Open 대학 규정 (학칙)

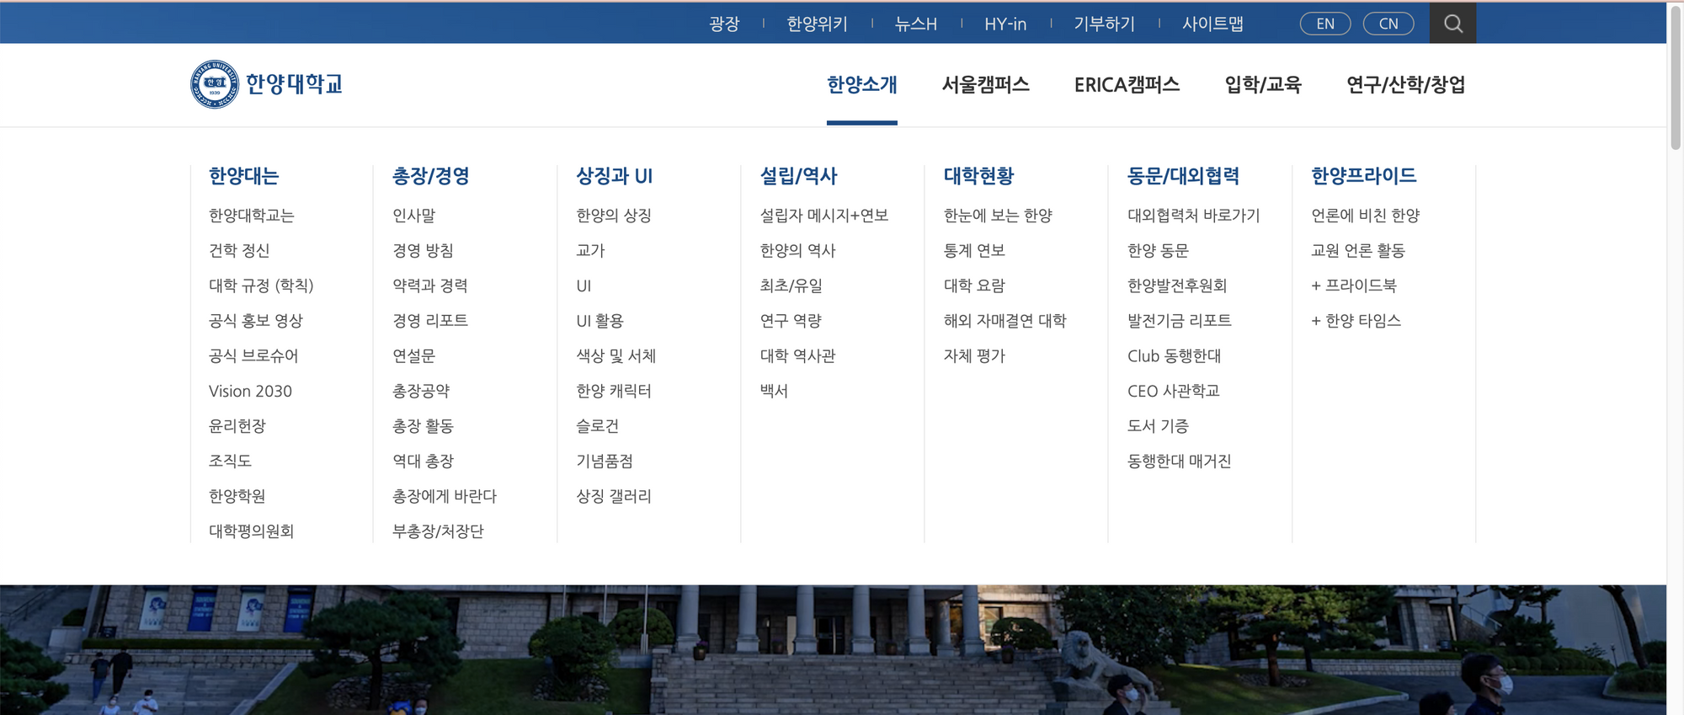pos(261,285)
